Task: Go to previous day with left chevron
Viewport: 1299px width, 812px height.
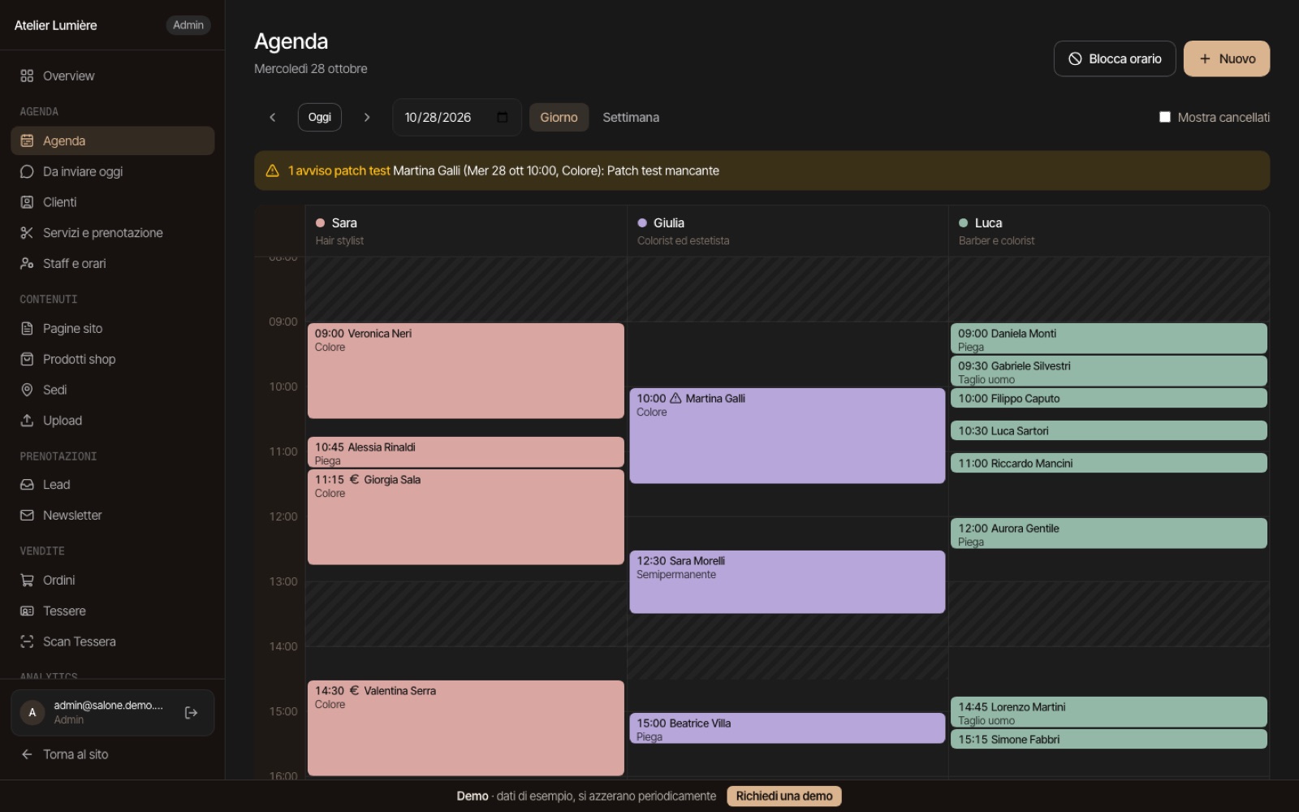Action: pos(273,118)
